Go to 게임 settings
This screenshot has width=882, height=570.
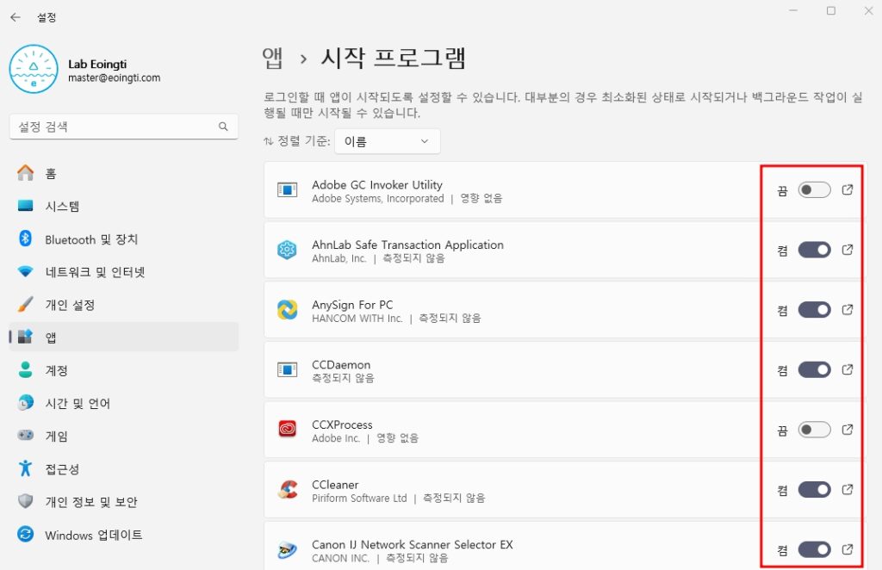(124, 436)
